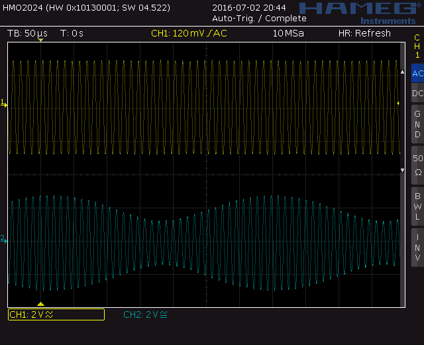Click the yellow trigger position triangle at bottom
The width and height of the screenshot is (424, 345).
pyautogui.click(x=40, y=304)
